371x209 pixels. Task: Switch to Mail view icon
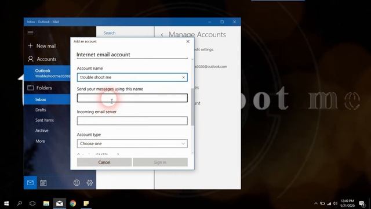[x=30, y=183]
